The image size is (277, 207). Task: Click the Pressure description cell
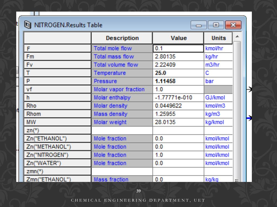[x=122, y=81]
